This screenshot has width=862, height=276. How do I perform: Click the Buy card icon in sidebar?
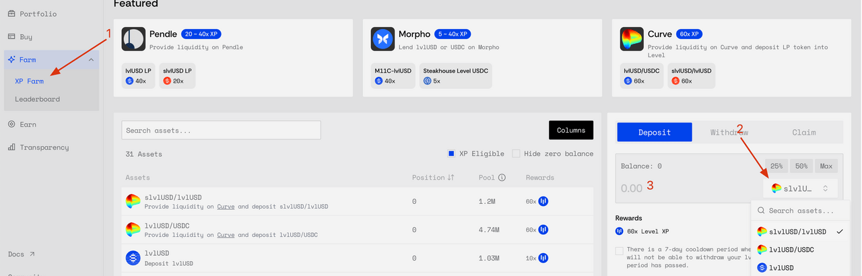[11, 36]
